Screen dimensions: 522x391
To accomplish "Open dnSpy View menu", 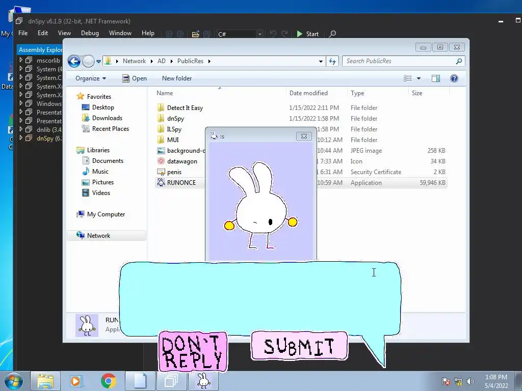I will click(x=64, y=33).
